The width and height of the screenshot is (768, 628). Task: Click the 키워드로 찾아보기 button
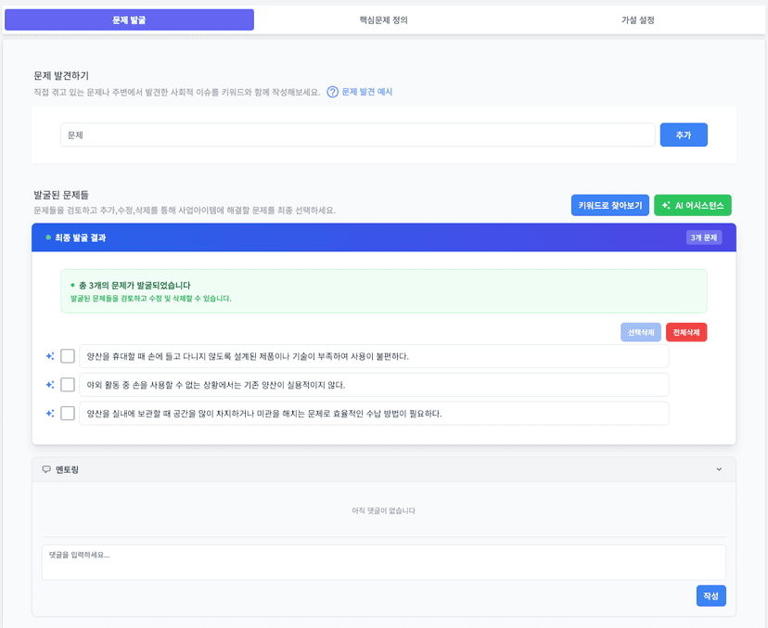point(609,206)
